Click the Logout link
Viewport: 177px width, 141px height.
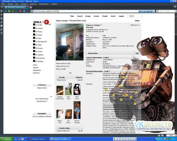[x=121, y=16]
